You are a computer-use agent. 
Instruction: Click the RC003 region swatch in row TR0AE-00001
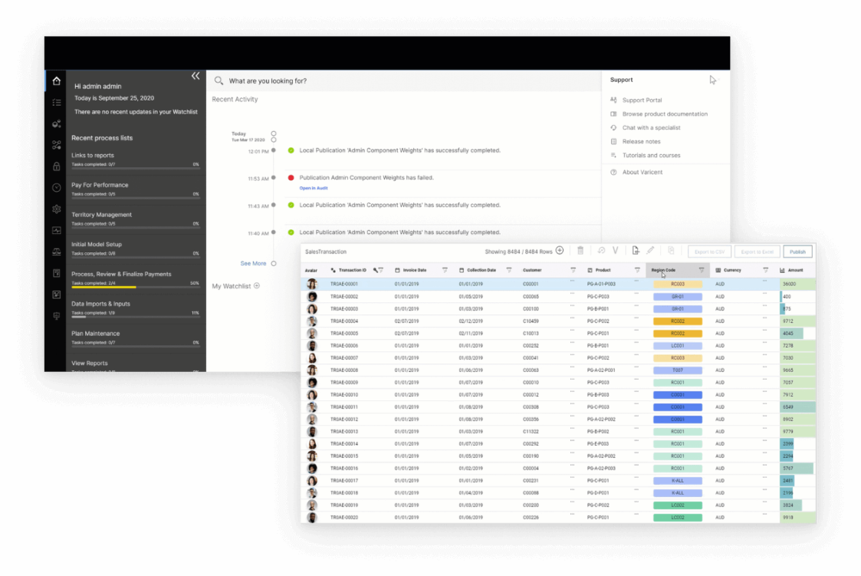pyautogui.click(x=678, y=284)
